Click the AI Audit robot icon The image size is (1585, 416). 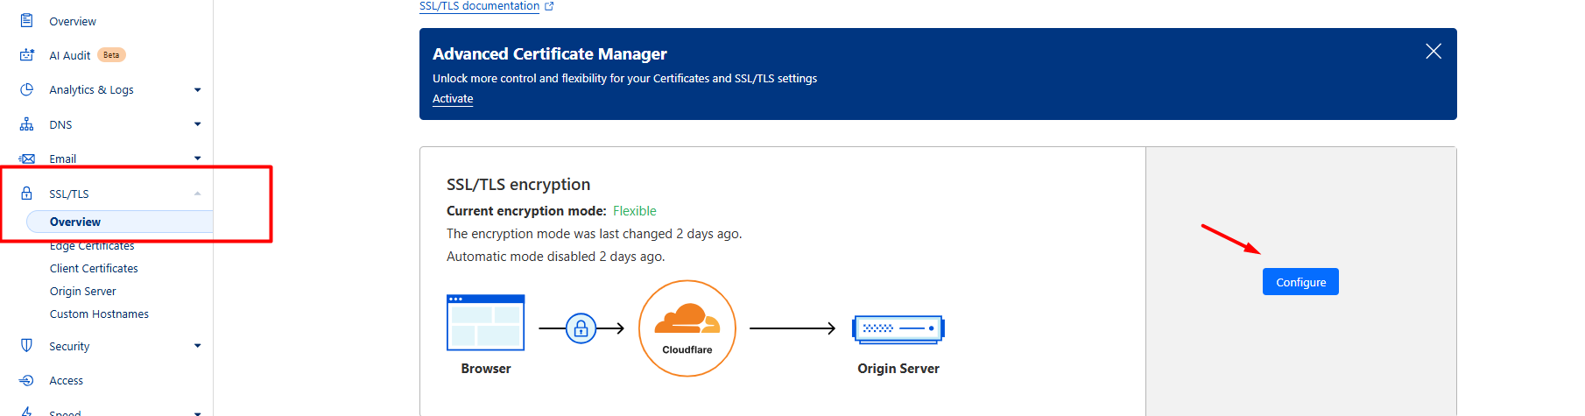pos(27,55)
